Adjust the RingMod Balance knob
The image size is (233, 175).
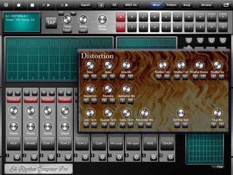pyautogui.click(x=199, y=65)
